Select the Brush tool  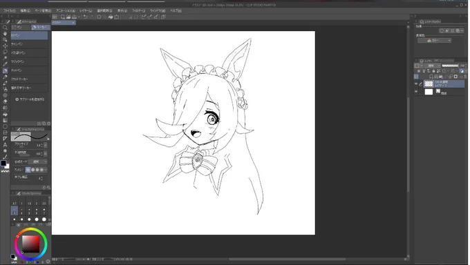[x=5, y=83]
